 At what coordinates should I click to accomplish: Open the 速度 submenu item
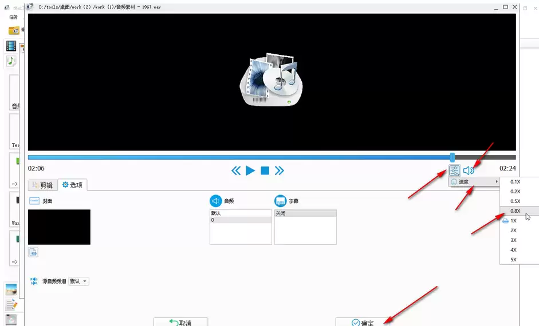point(474,182)
